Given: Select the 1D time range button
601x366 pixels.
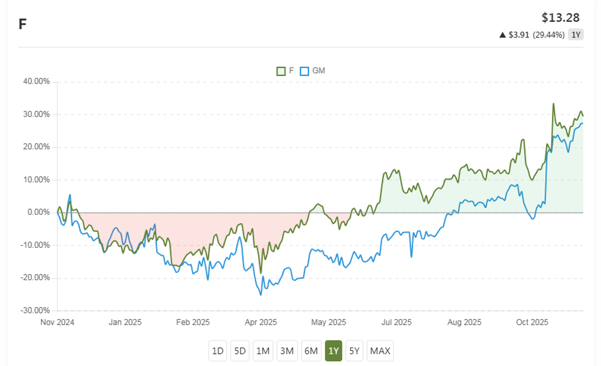Looking at the screenshot, I should tap(218, 351).
